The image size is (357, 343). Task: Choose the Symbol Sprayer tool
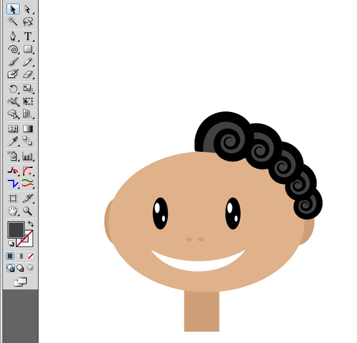coord(13,156)
